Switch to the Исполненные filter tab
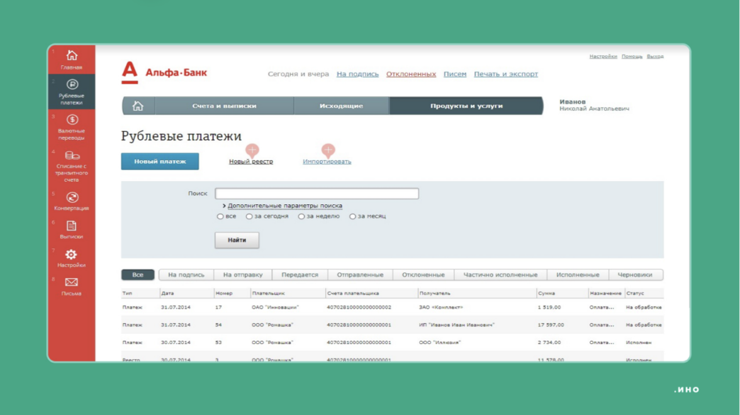Image resolution: width=740 pixels, height=415 pixels. [578, 275]
